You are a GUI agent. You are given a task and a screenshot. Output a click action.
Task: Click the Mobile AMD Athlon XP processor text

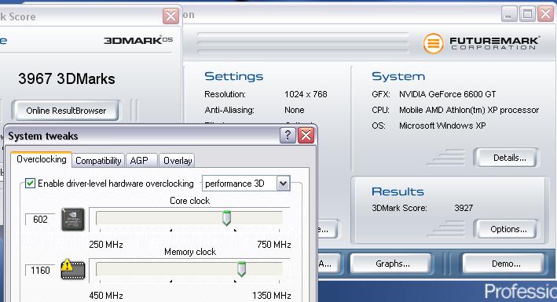(469, 110)
